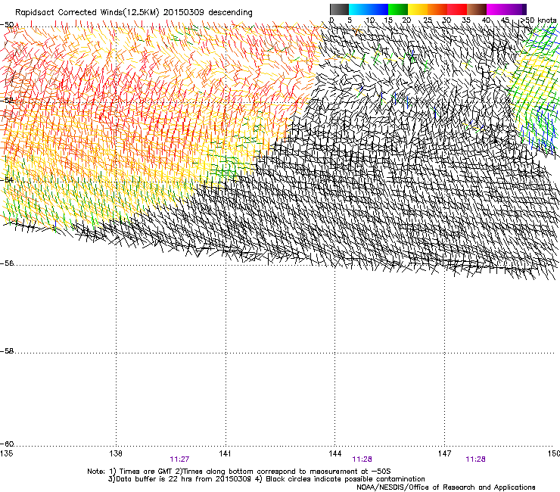Click the 11:28 time label near 144
560x492 pixels.
pyautogui.click(x=362, y=459)
